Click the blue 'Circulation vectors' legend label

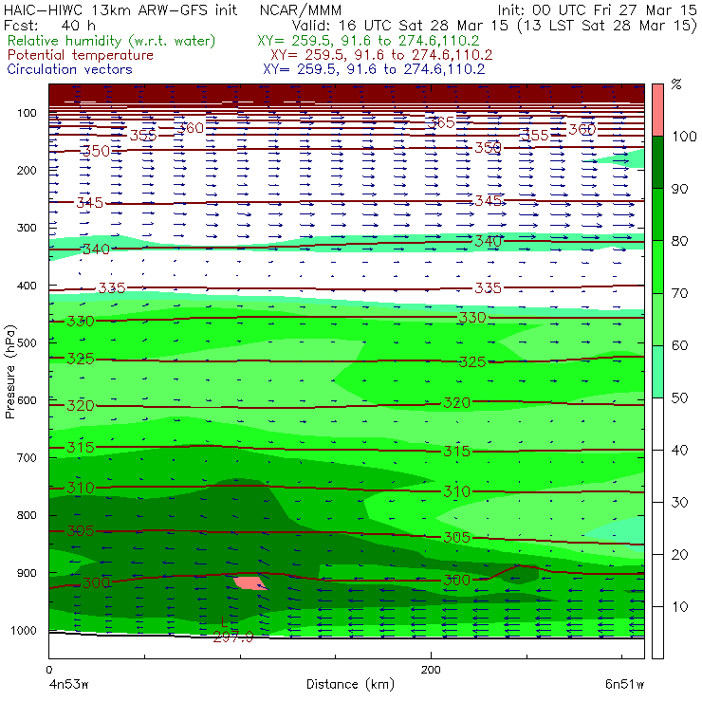70,69
